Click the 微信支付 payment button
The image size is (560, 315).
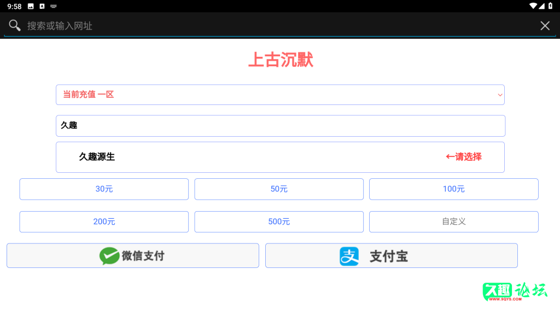point(132,255)
